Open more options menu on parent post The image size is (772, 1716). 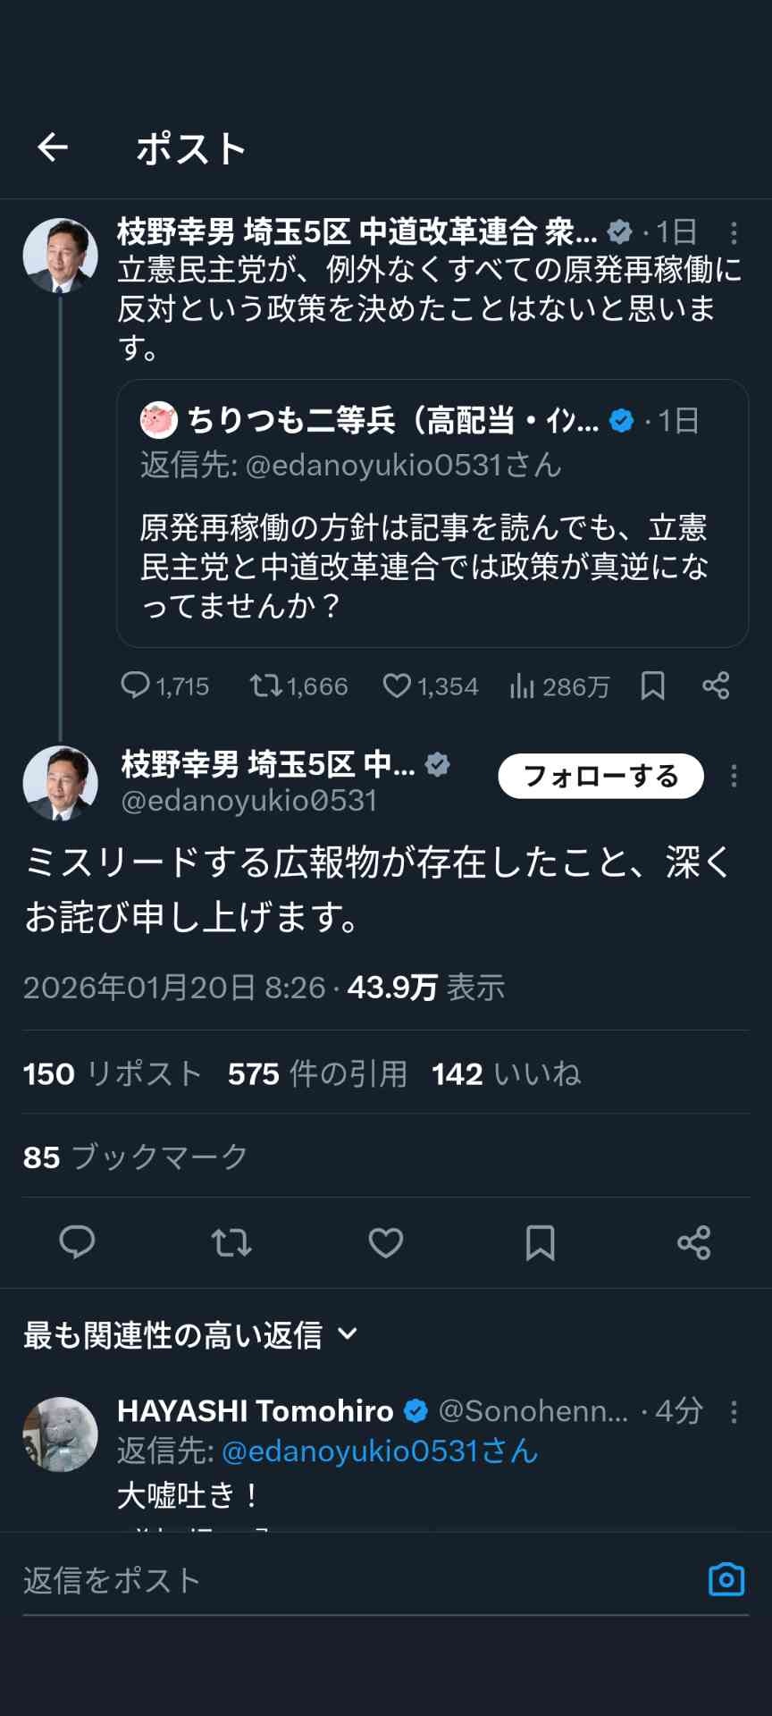(734, 233)
